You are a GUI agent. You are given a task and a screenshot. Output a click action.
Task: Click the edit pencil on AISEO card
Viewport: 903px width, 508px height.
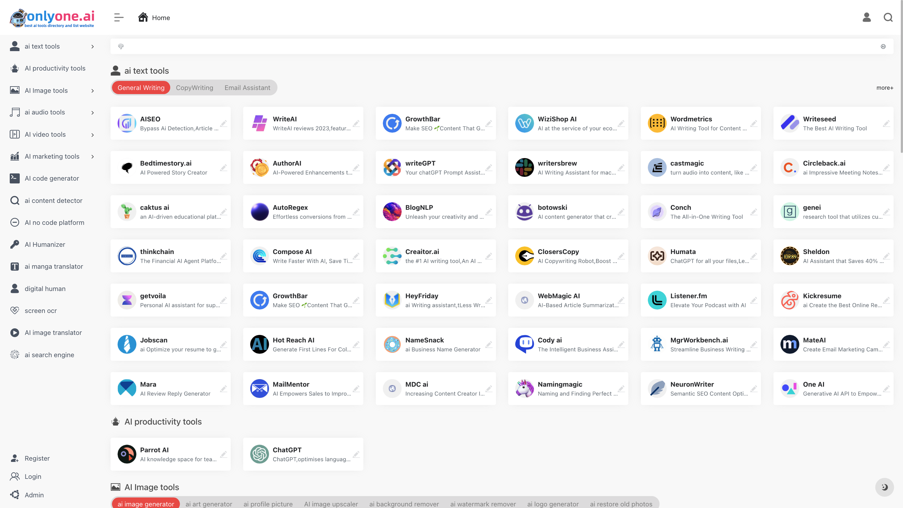(x=223, y=124)
